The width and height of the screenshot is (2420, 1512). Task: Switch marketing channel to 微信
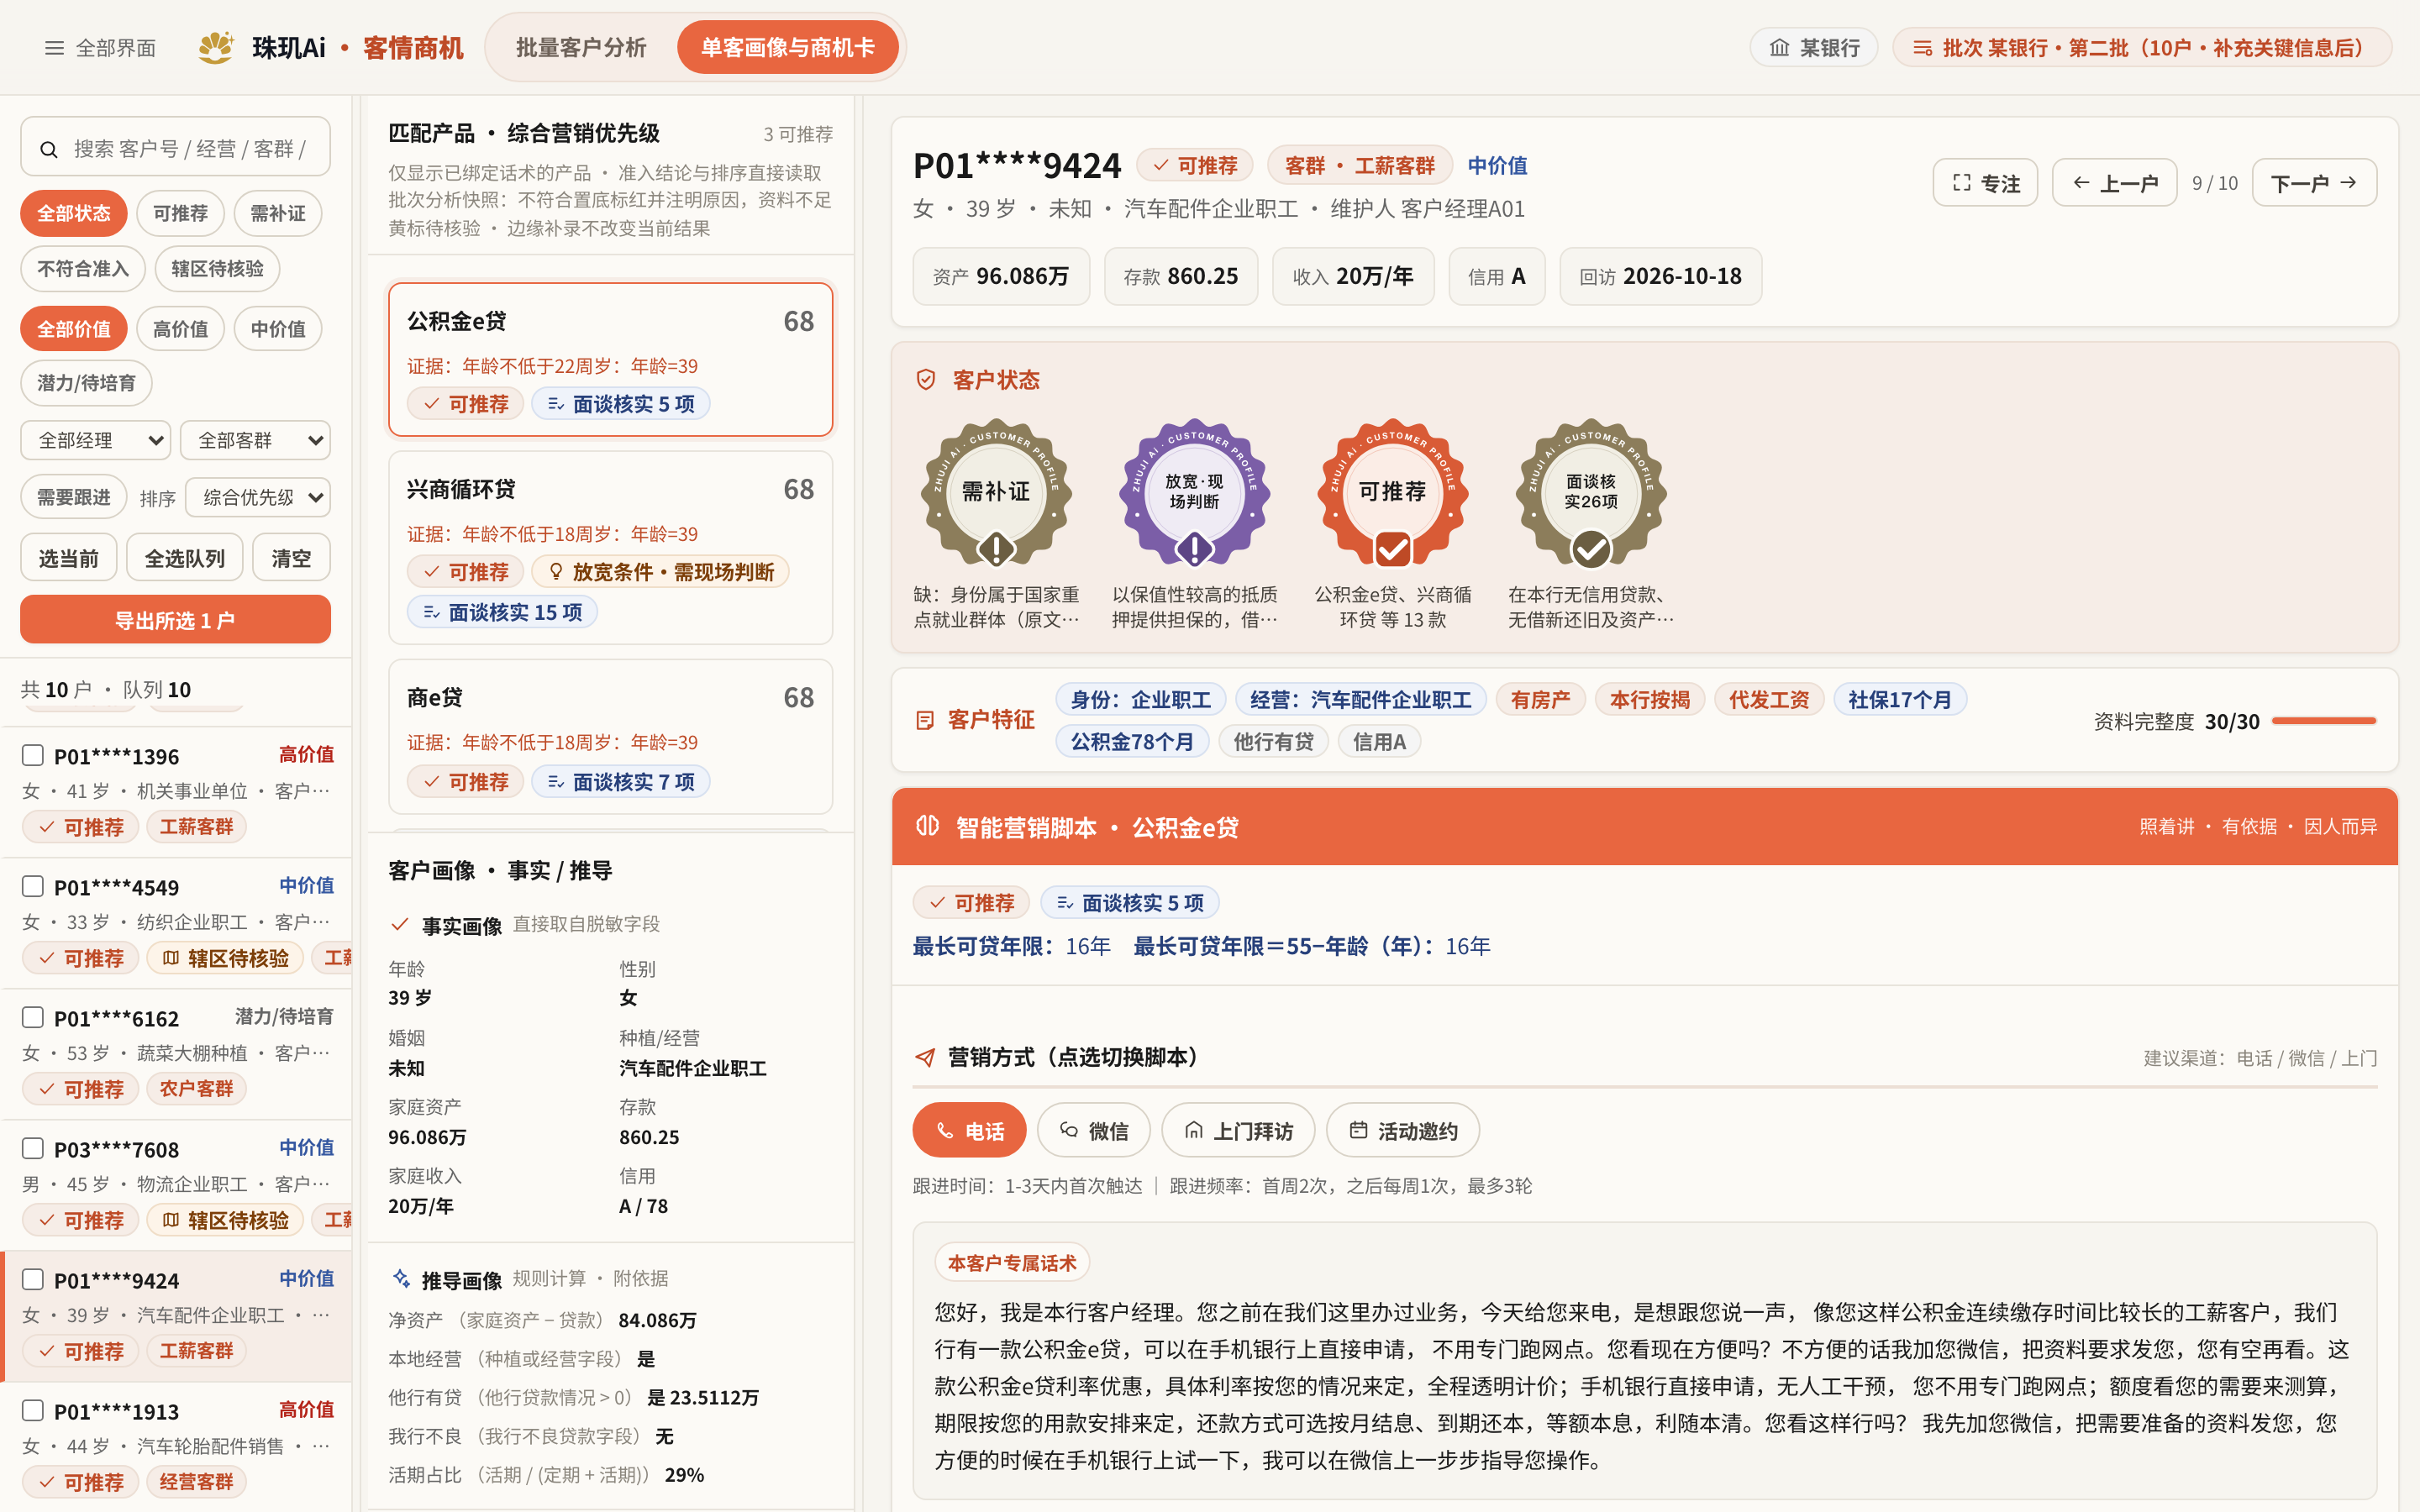point(1093,1130)
